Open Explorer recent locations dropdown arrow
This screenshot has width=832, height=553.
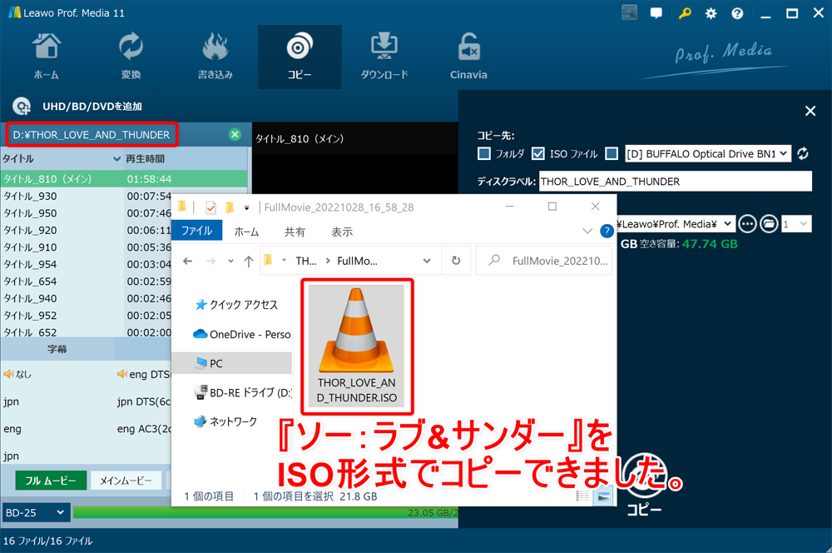click(230, 261)
